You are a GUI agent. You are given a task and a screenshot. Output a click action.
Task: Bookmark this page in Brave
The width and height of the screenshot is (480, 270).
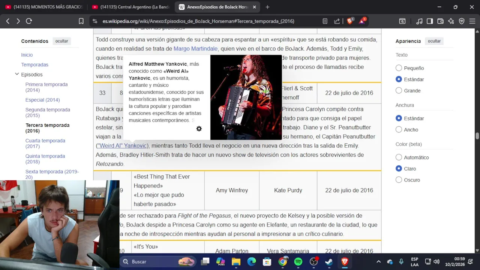pos(81,21)
